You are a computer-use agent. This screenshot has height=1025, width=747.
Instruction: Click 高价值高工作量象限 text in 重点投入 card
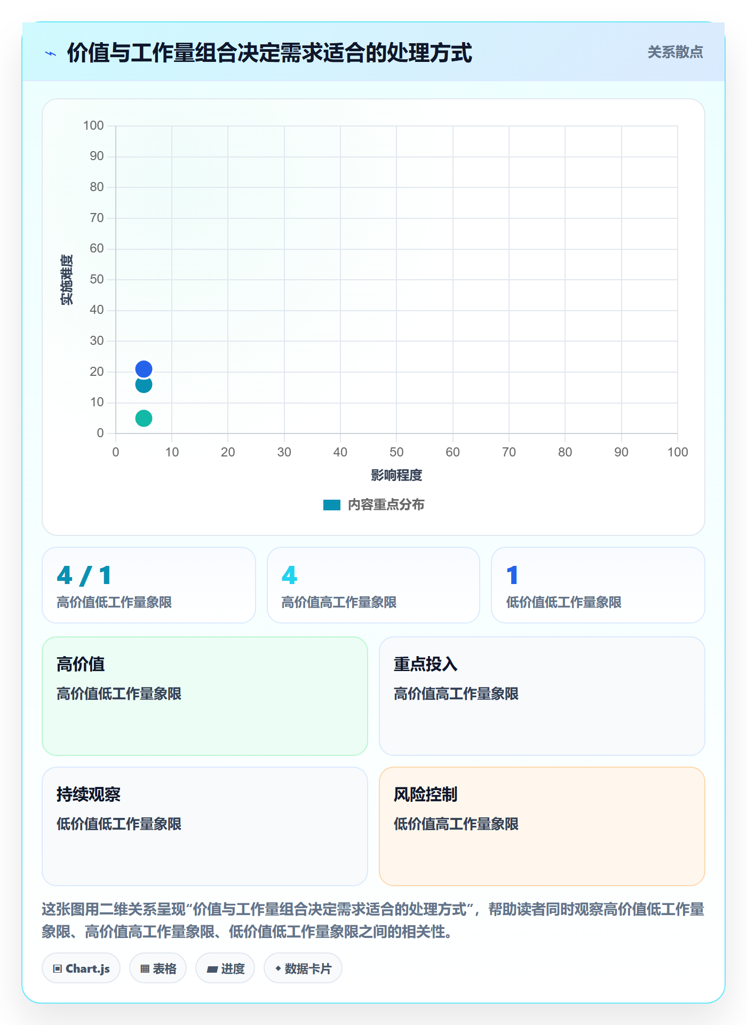point(456,693)
